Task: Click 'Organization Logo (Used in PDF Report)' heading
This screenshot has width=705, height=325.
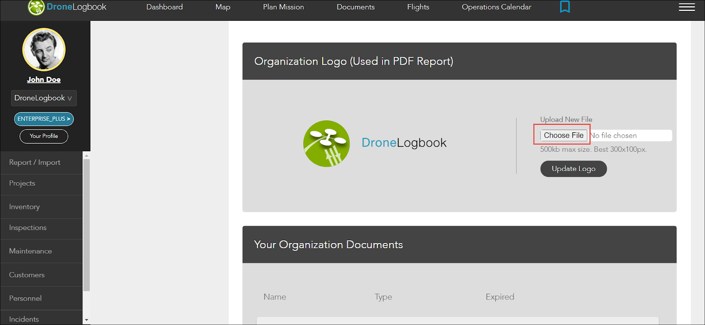Action: point(354,61)
